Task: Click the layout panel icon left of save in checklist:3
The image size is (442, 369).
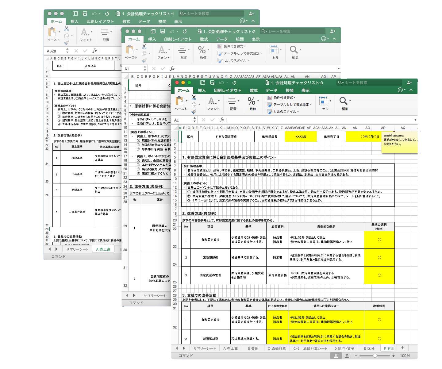Action: click(x=202, y=83)
